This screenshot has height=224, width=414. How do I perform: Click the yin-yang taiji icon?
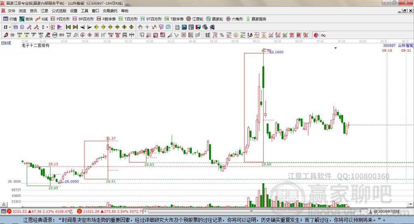coord(316,35)
